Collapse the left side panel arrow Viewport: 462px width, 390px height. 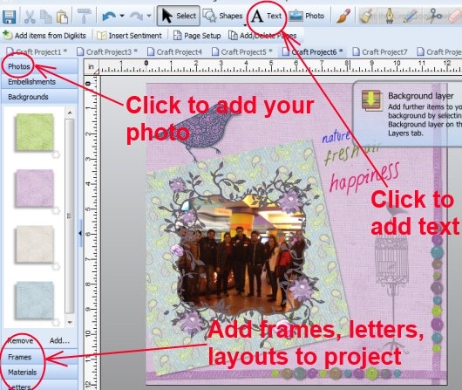coord(80,233)
